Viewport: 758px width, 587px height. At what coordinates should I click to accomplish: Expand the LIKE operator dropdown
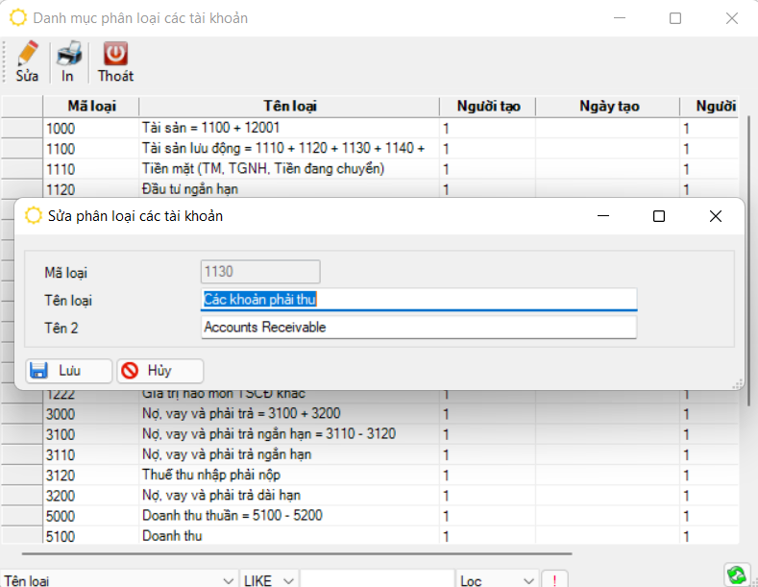(x=287, y=580)
